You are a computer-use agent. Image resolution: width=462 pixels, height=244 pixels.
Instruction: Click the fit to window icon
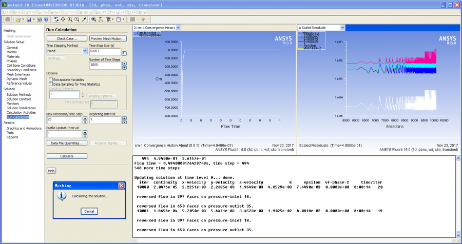coord(94,19)
